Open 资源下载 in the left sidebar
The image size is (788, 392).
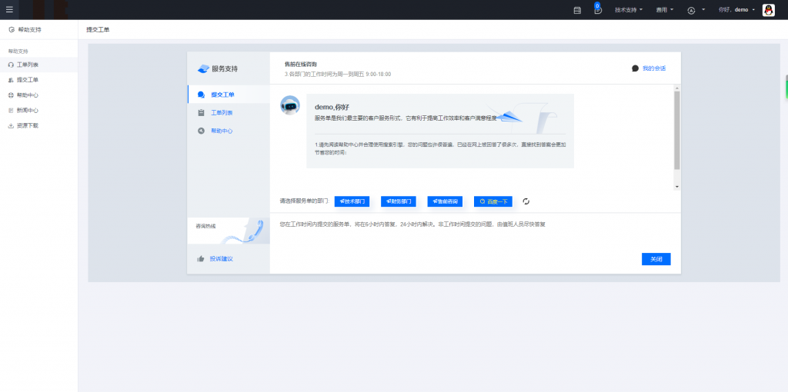click(x=28, y=125)
